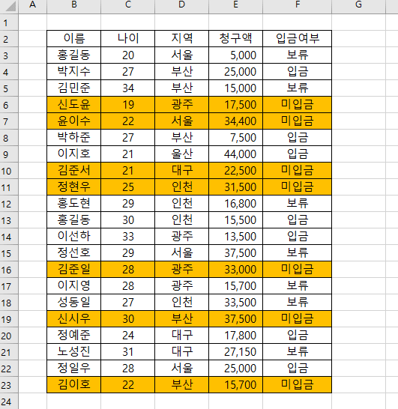The image size is (398, 409).
Task: Select row 24 header
Action: pyautogui.click(x=9, y=402)
